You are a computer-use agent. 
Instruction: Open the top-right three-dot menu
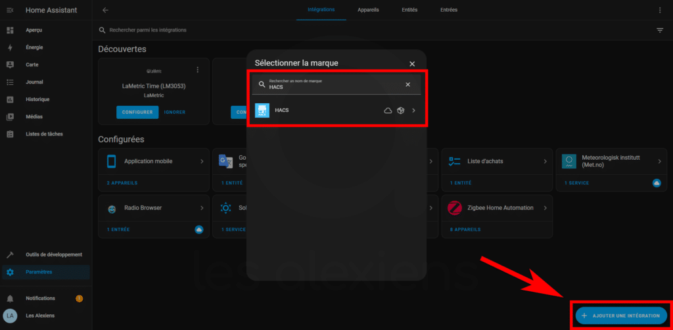tap(660, 10)
